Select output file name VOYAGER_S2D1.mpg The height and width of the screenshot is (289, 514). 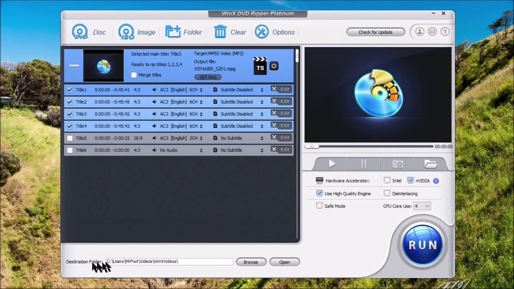(215, 69)
